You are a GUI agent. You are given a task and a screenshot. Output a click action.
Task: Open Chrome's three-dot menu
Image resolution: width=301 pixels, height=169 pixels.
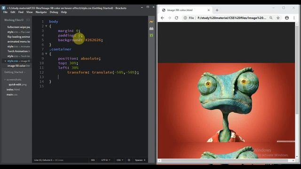point(294,18)
